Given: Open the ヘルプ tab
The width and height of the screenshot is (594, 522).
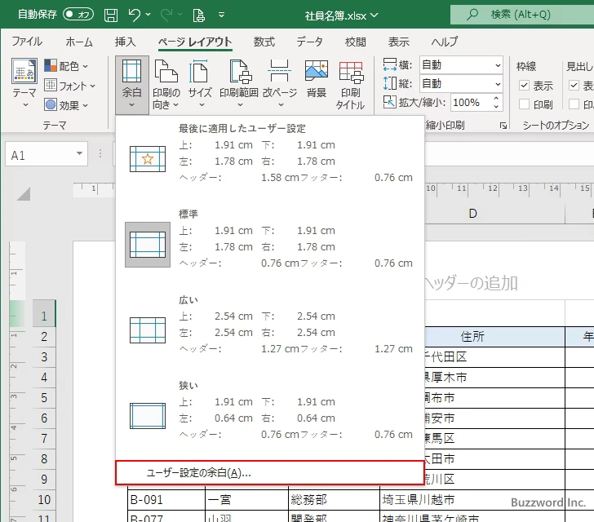Looking at the screenshot, I should click(445, 42).
